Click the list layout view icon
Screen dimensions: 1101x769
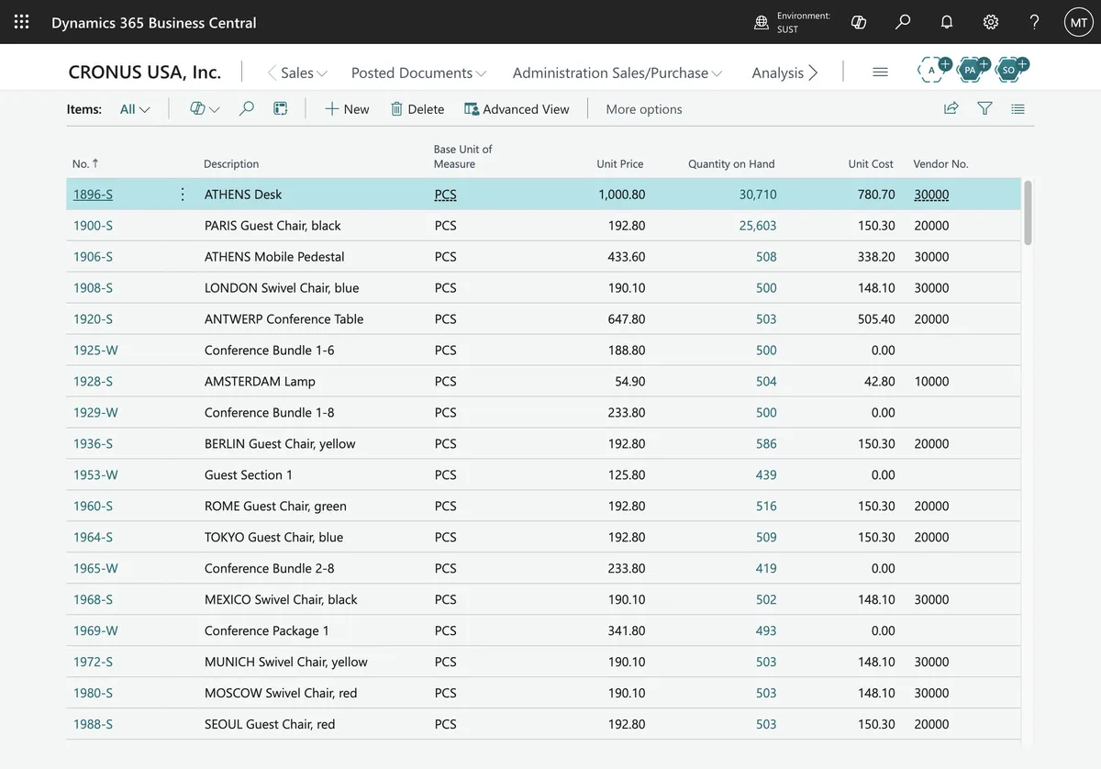[1018, 108]
